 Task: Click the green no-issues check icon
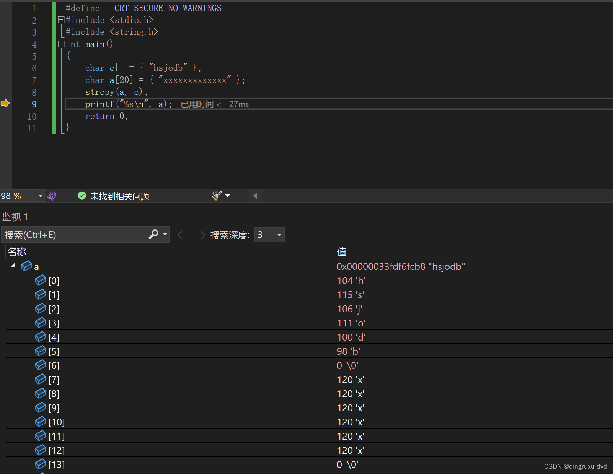82,196
